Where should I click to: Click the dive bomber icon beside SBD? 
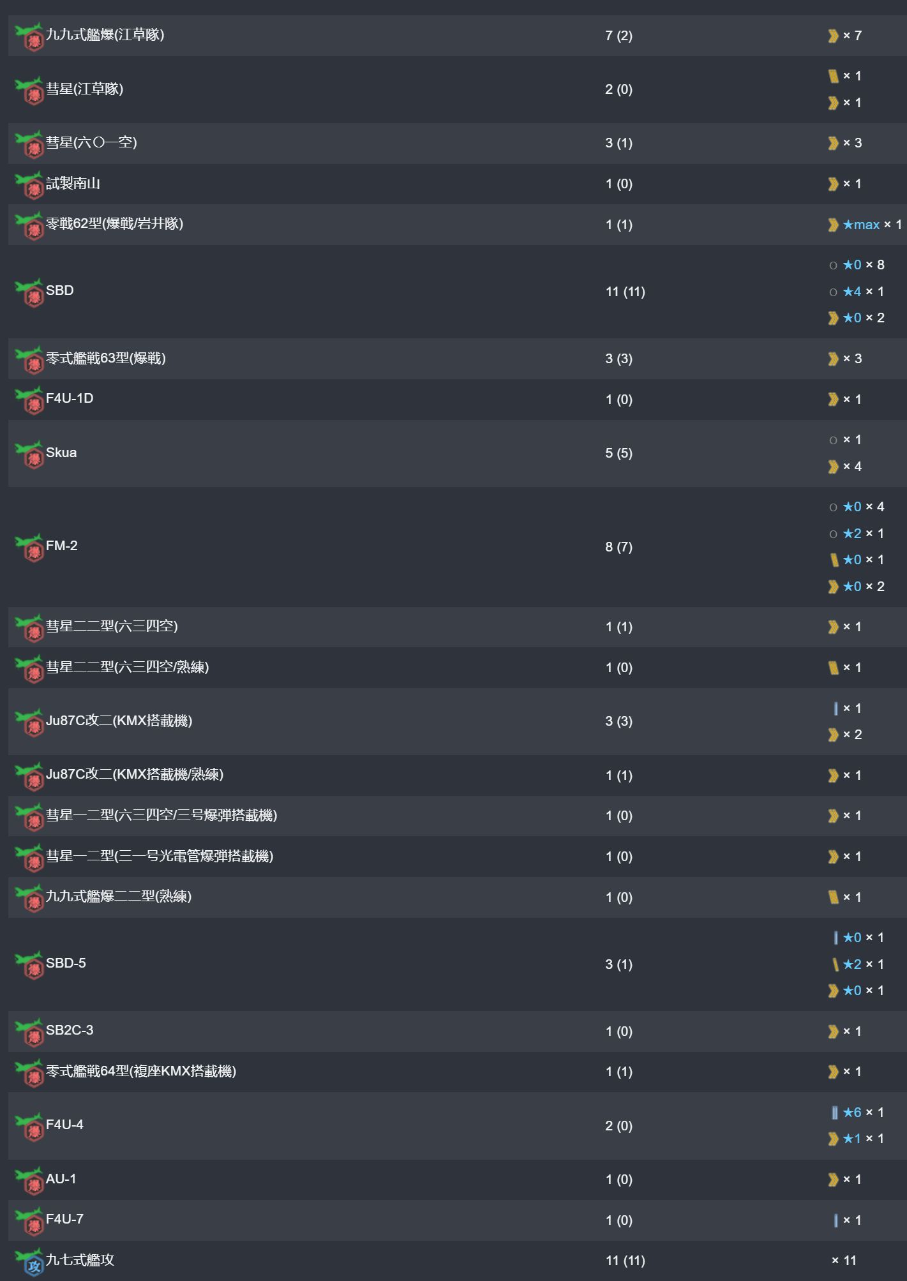click(x=29, y=292)
